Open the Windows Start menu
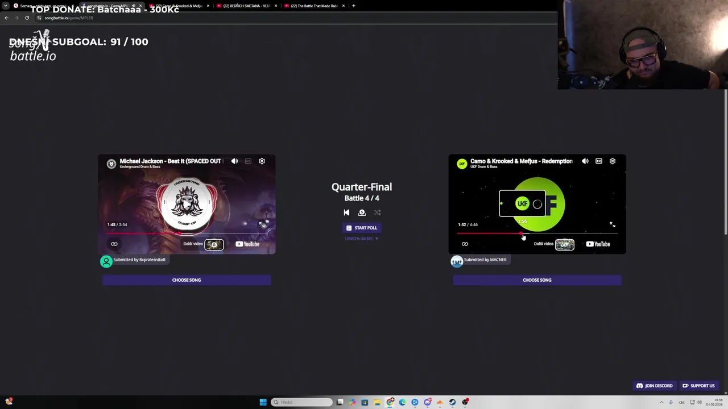This screenshot has height=409, width=728. point(263,402)
